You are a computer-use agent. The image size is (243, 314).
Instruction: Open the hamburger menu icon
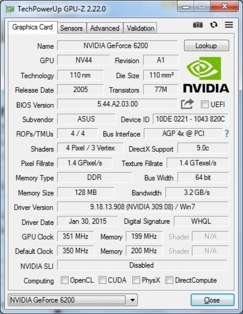tap(229, 24)
